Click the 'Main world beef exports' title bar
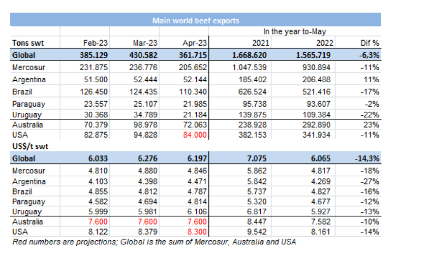The height and width of the screenshot is (258, 426). (195, 21)
